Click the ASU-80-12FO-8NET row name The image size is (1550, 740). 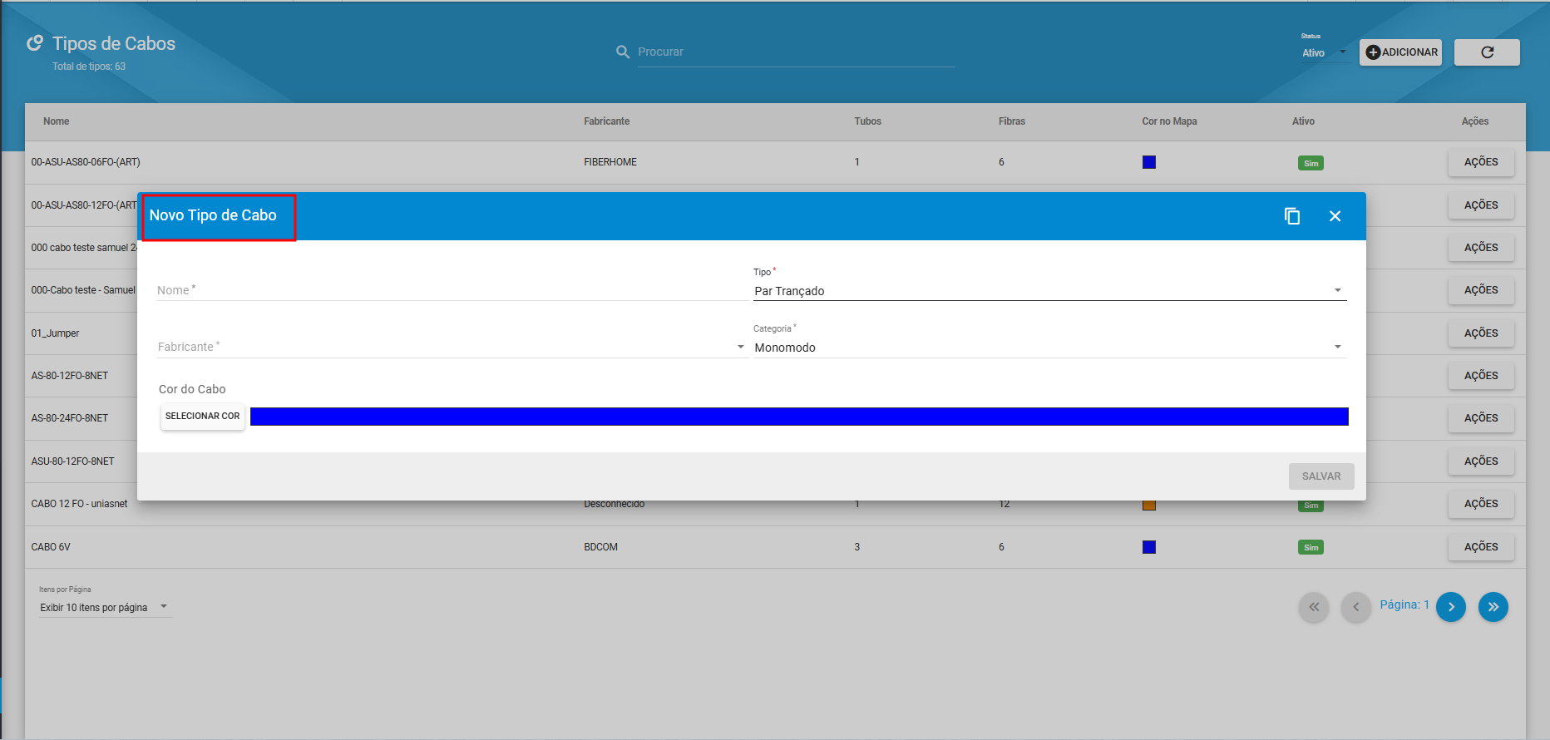[73, 461]
